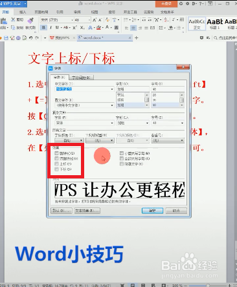237x287 pixels.
Task: Open the Chinese font dropdown in dialog
Action: [112, 89]
